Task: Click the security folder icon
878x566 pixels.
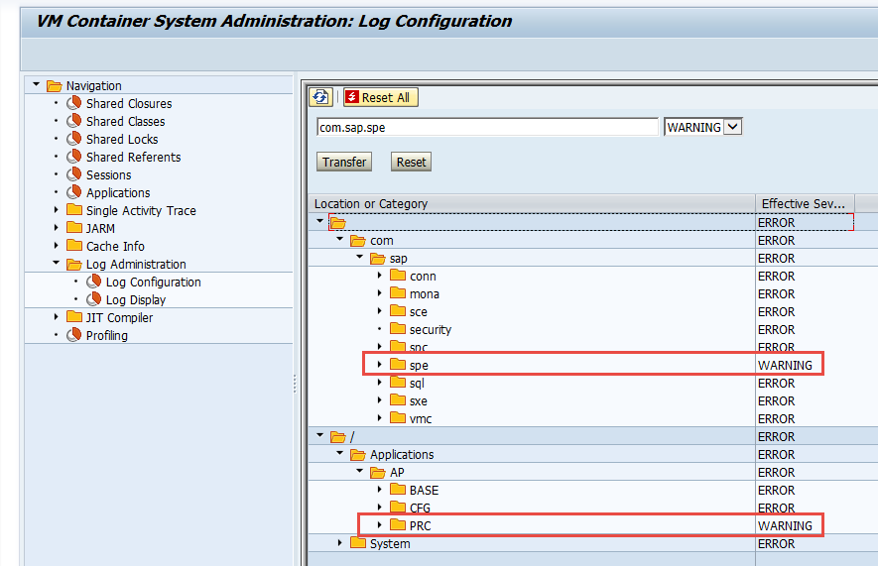Action: point(398,329)
